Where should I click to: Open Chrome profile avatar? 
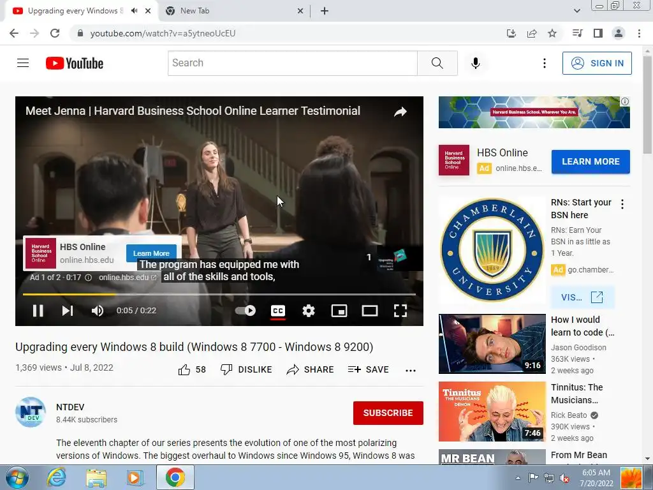[x=619, y=33]
